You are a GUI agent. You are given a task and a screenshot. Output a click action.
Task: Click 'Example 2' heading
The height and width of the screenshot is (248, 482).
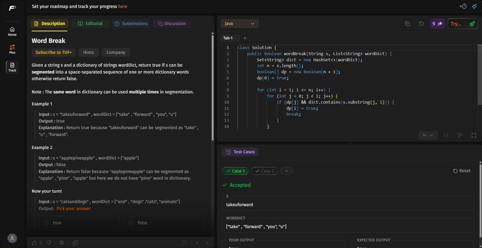[x=42, y=148]
